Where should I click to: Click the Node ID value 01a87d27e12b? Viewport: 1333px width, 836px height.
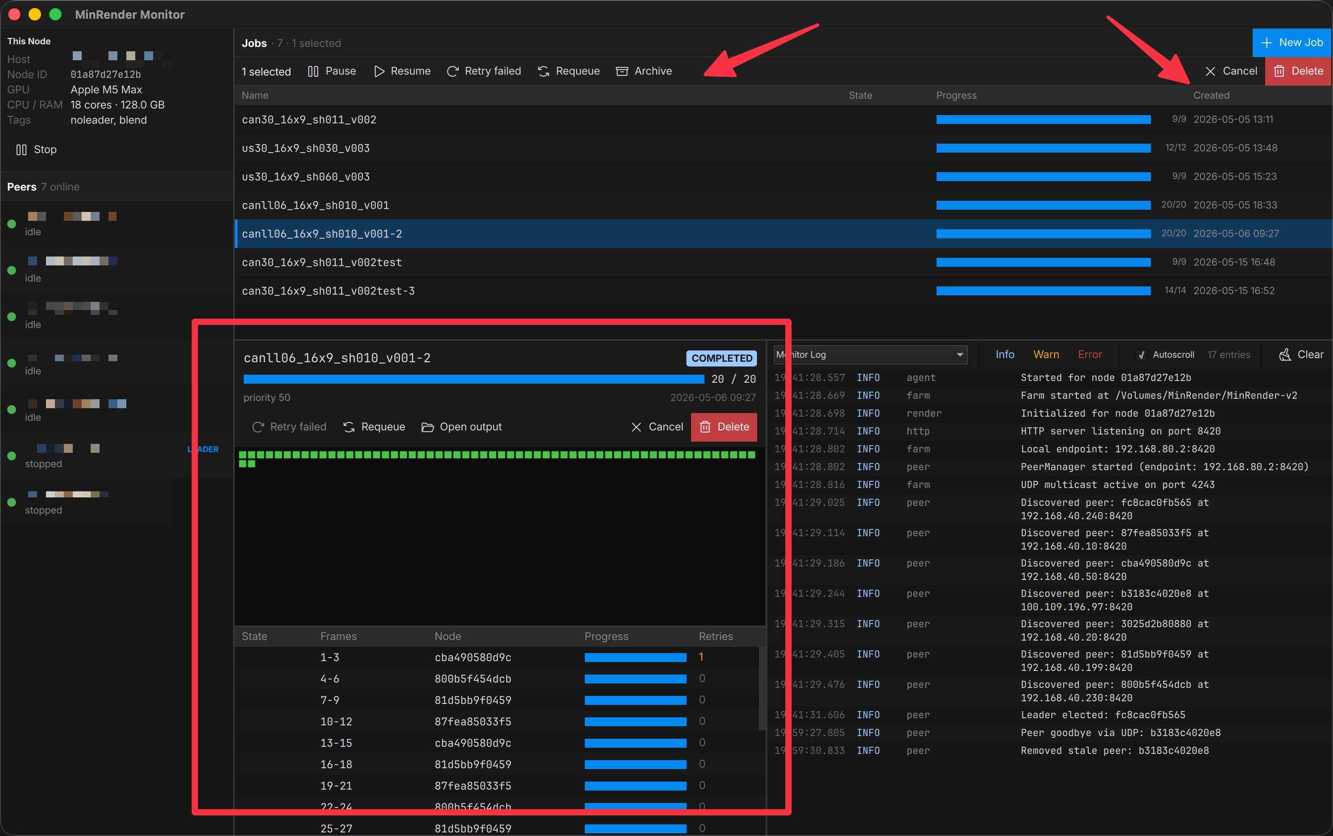tap(106, 74)
